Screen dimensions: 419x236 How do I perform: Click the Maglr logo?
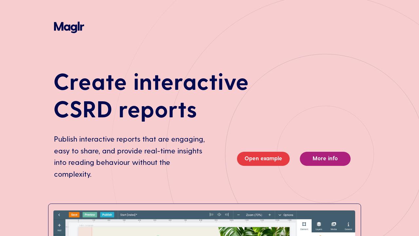point(69,27)
